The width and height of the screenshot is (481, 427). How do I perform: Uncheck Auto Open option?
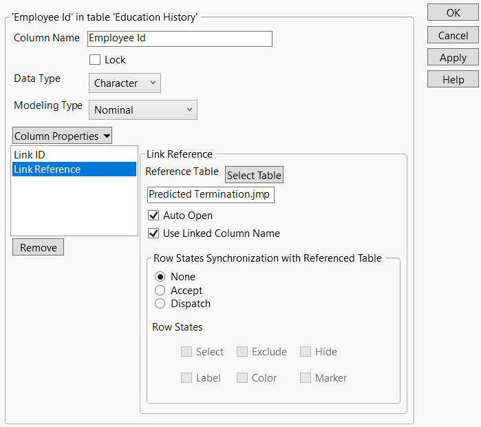coord(153,216)
